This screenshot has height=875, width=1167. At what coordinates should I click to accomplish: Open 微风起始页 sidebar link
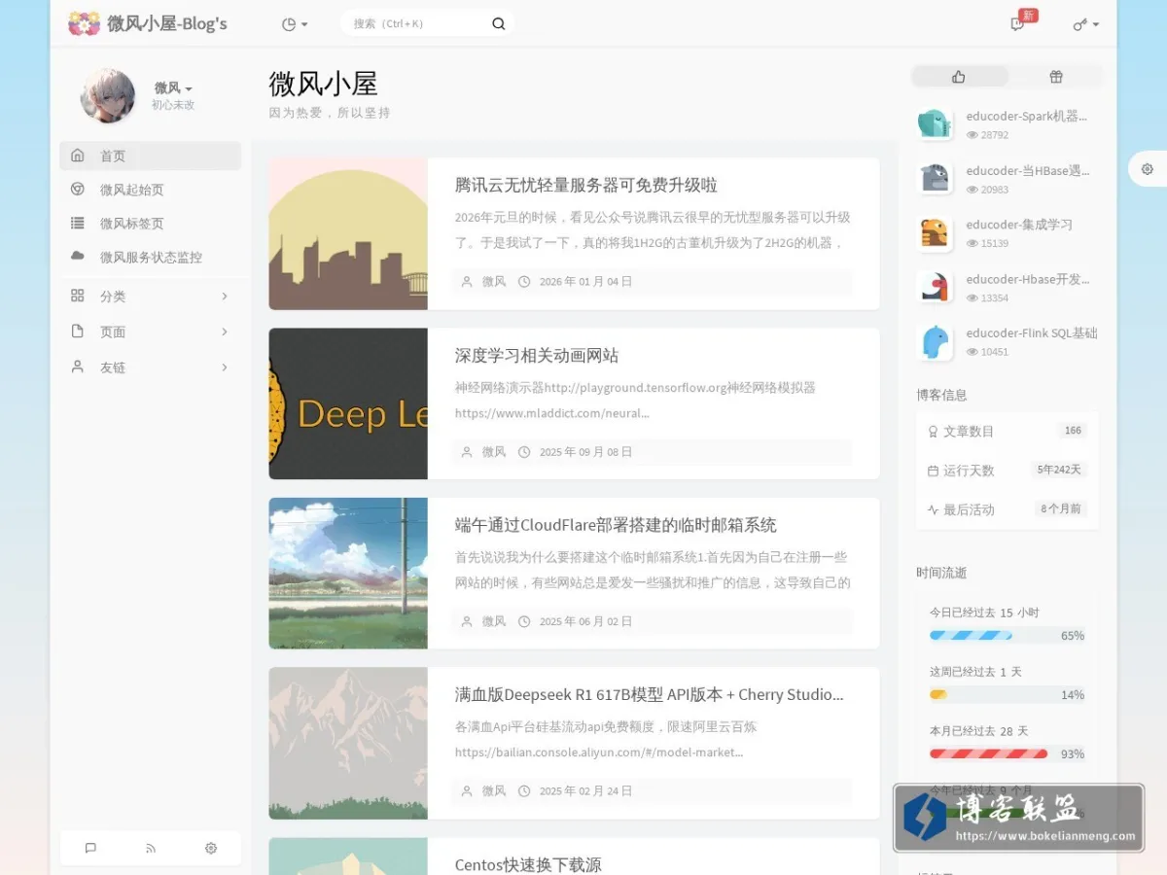(150, 190)
